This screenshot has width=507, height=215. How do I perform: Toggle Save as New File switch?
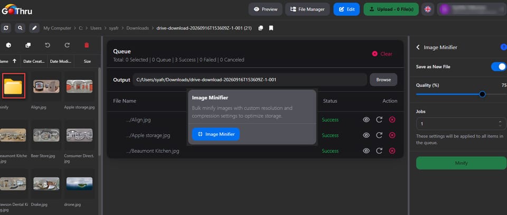pos(499,67)
